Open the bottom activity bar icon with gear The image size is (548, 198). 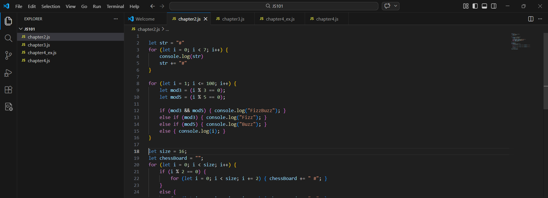click(x=8, y=107)
